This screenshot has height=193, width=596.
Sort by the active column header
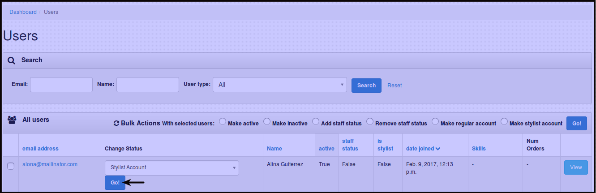[x=326, y=149]
